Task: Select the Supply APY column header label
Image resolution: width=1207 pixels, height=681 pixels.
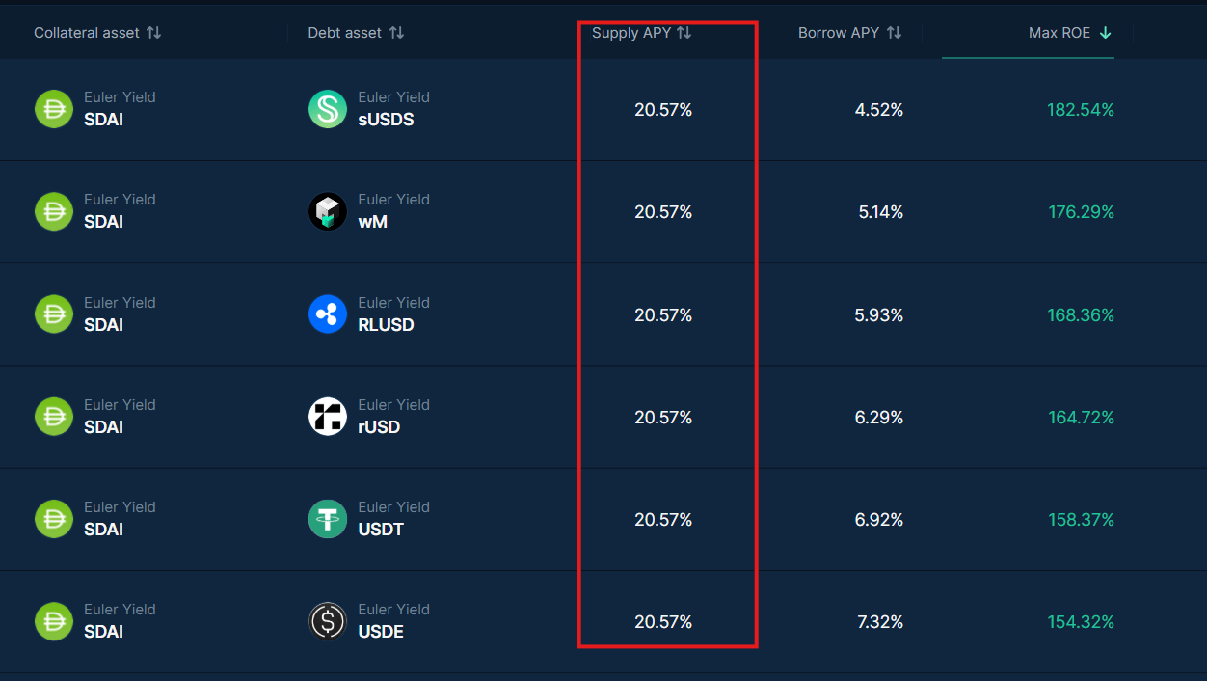Action: pyautogui.click(x=631, y=33)
